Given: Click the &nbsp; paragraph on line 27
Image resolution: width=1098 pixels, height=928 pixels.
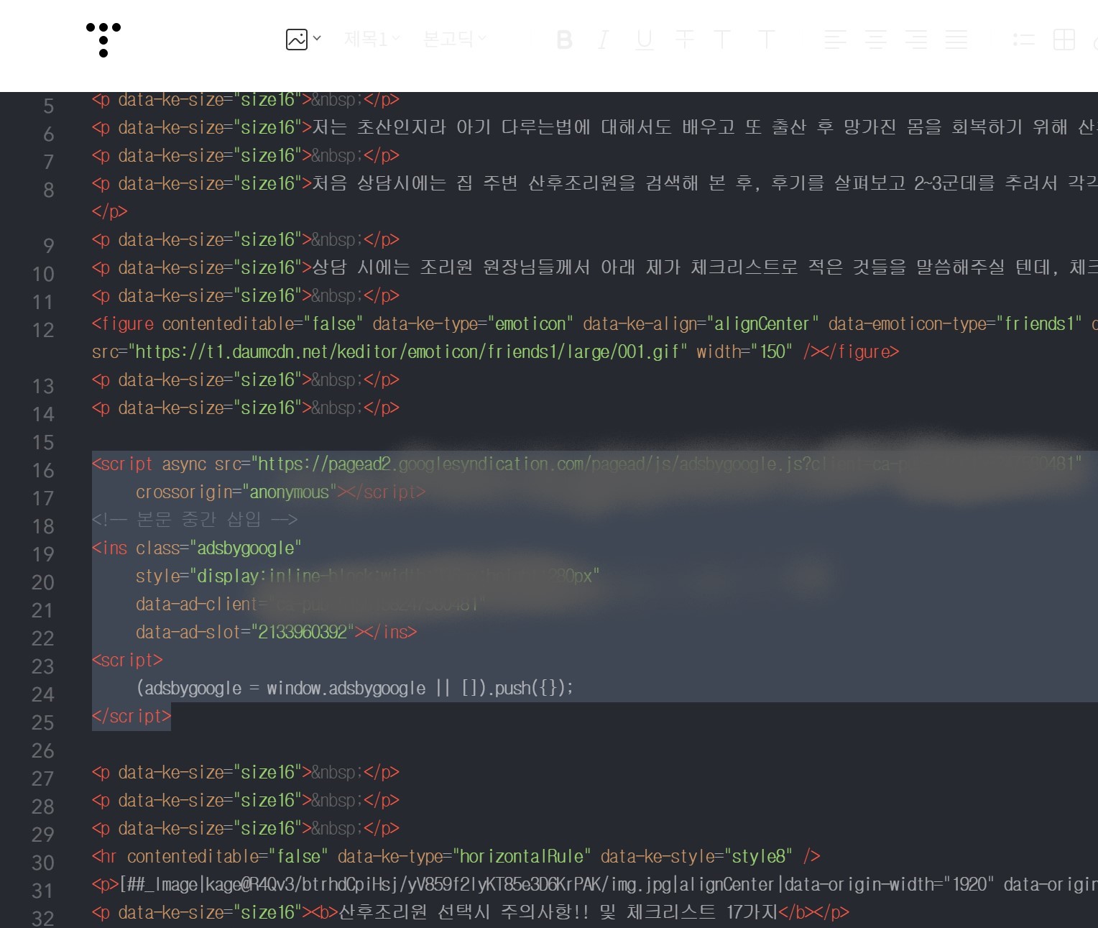Looking at the screenshot, I should pyautogui.click(x=246, y=773).
